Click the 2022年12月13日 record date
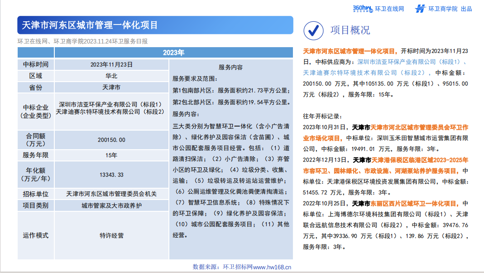The height and width of the screenshot is (273, 484). click(x=326, y=160)
